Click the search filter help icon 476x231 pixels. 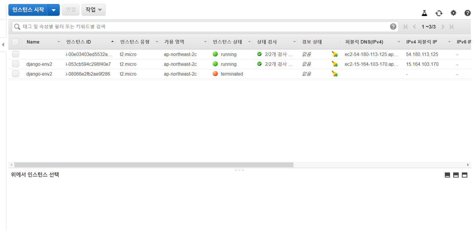[x=393, y=27]
